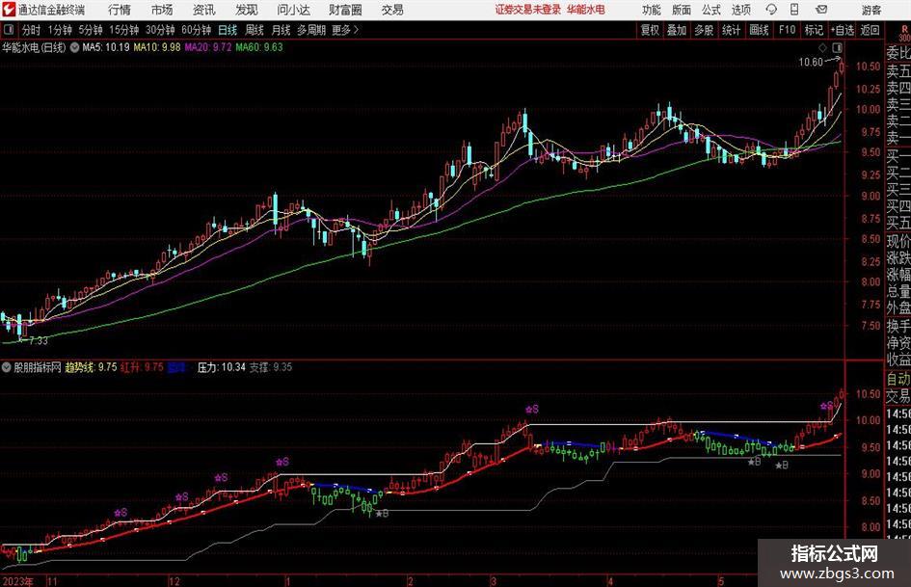Click the 标记 mark button

814,30
